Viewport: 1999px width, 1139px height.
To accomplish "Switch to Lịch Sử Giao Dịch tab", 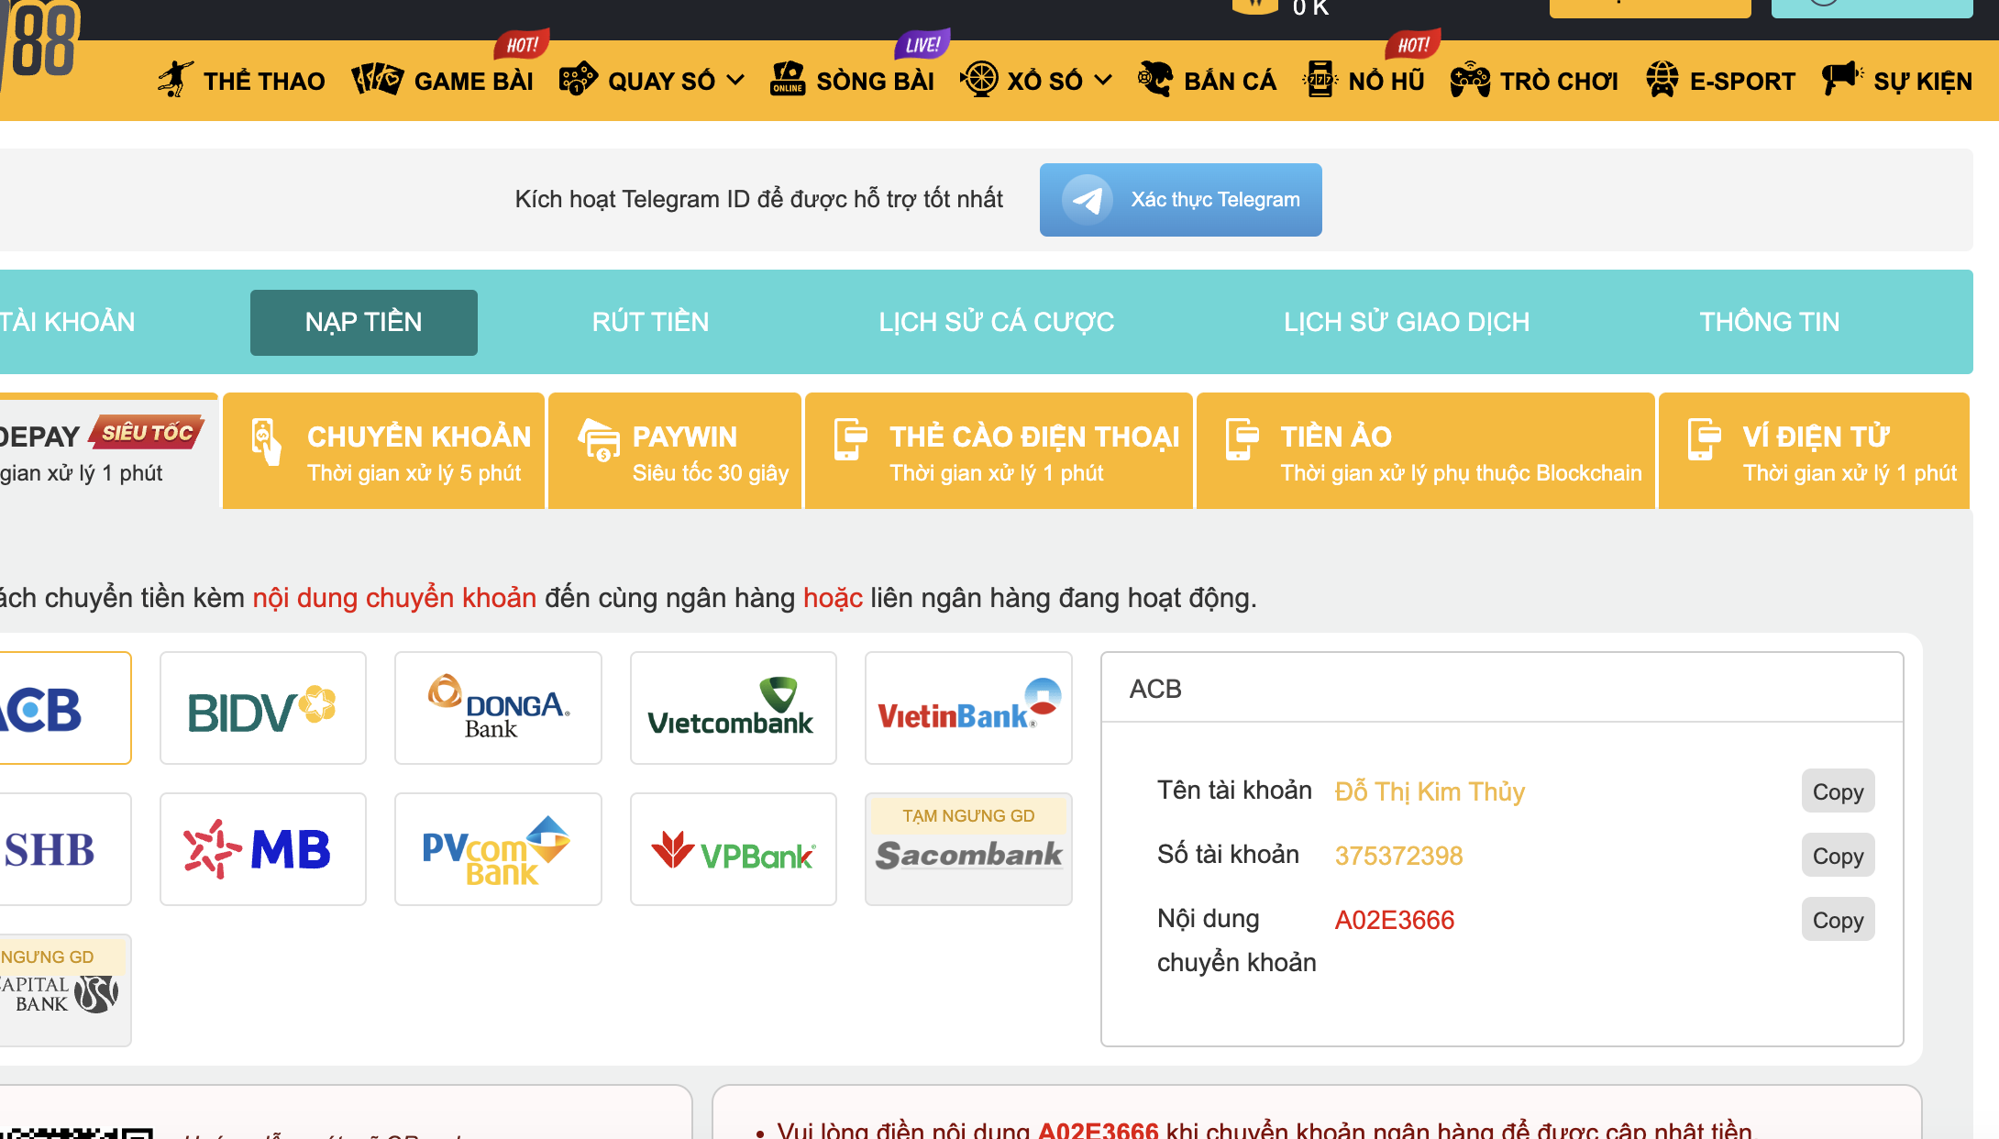I will (1406, 322).
